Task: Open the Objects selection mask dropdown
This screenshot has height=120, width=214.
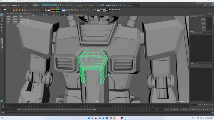Action: [27, 5]
